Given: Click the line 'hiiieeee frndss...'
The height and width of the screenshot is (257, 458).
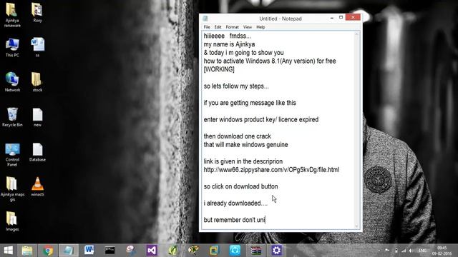Looking at the screenshot, I should point(228,36).
